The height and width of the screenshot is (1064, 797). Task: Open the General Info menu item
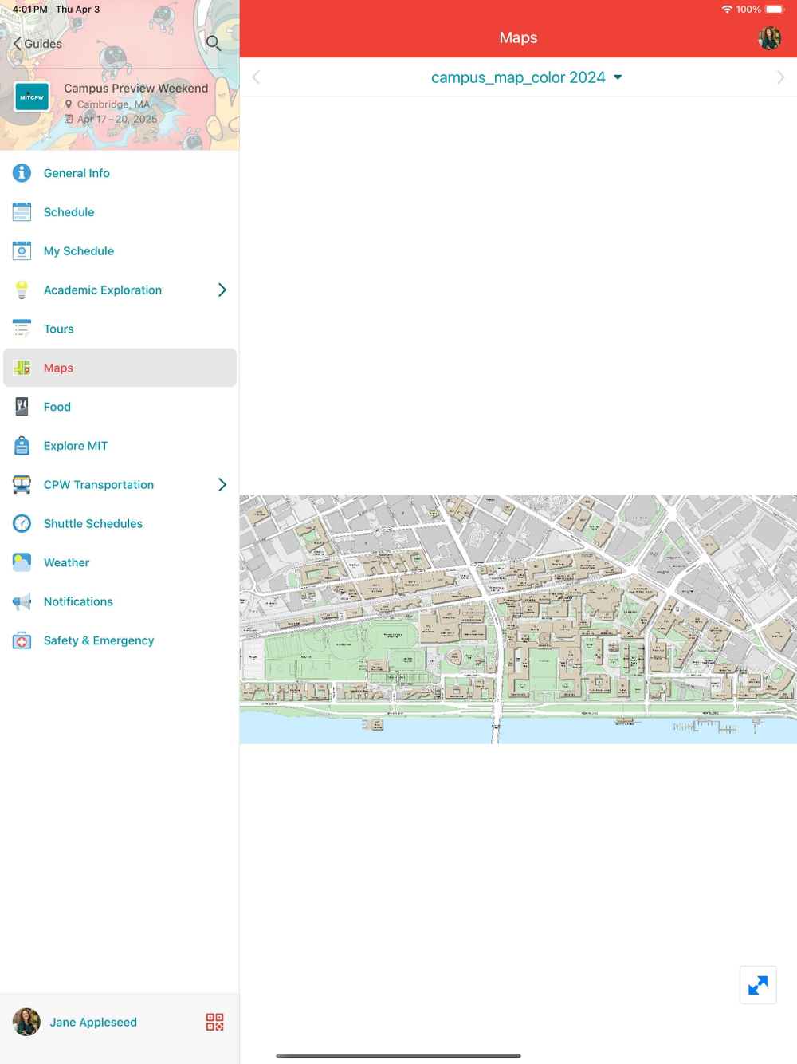pos(120,173)
